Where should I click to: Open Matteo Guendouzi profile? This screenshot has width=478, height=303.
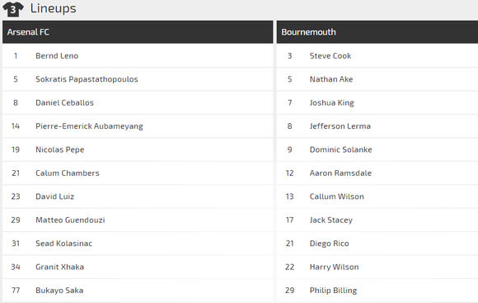(x=70, y=220)
